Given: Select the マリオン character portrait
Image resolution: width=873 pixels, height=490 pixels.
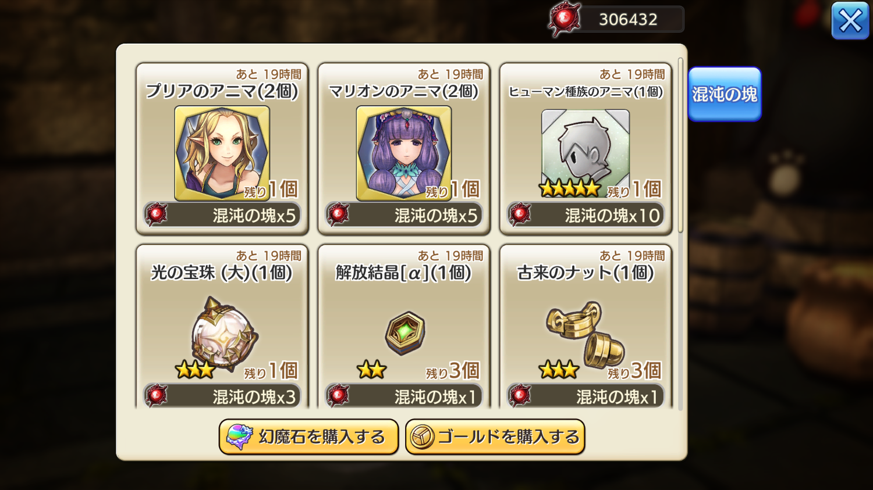Looking at the screenshot, I should [404, 153].
